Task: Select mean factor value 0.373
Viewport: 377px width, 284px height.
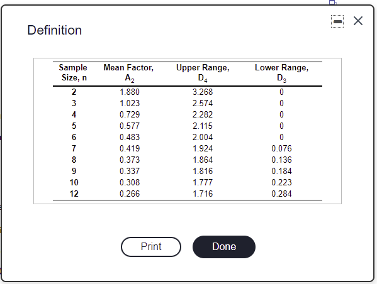Action: (130, 160)
